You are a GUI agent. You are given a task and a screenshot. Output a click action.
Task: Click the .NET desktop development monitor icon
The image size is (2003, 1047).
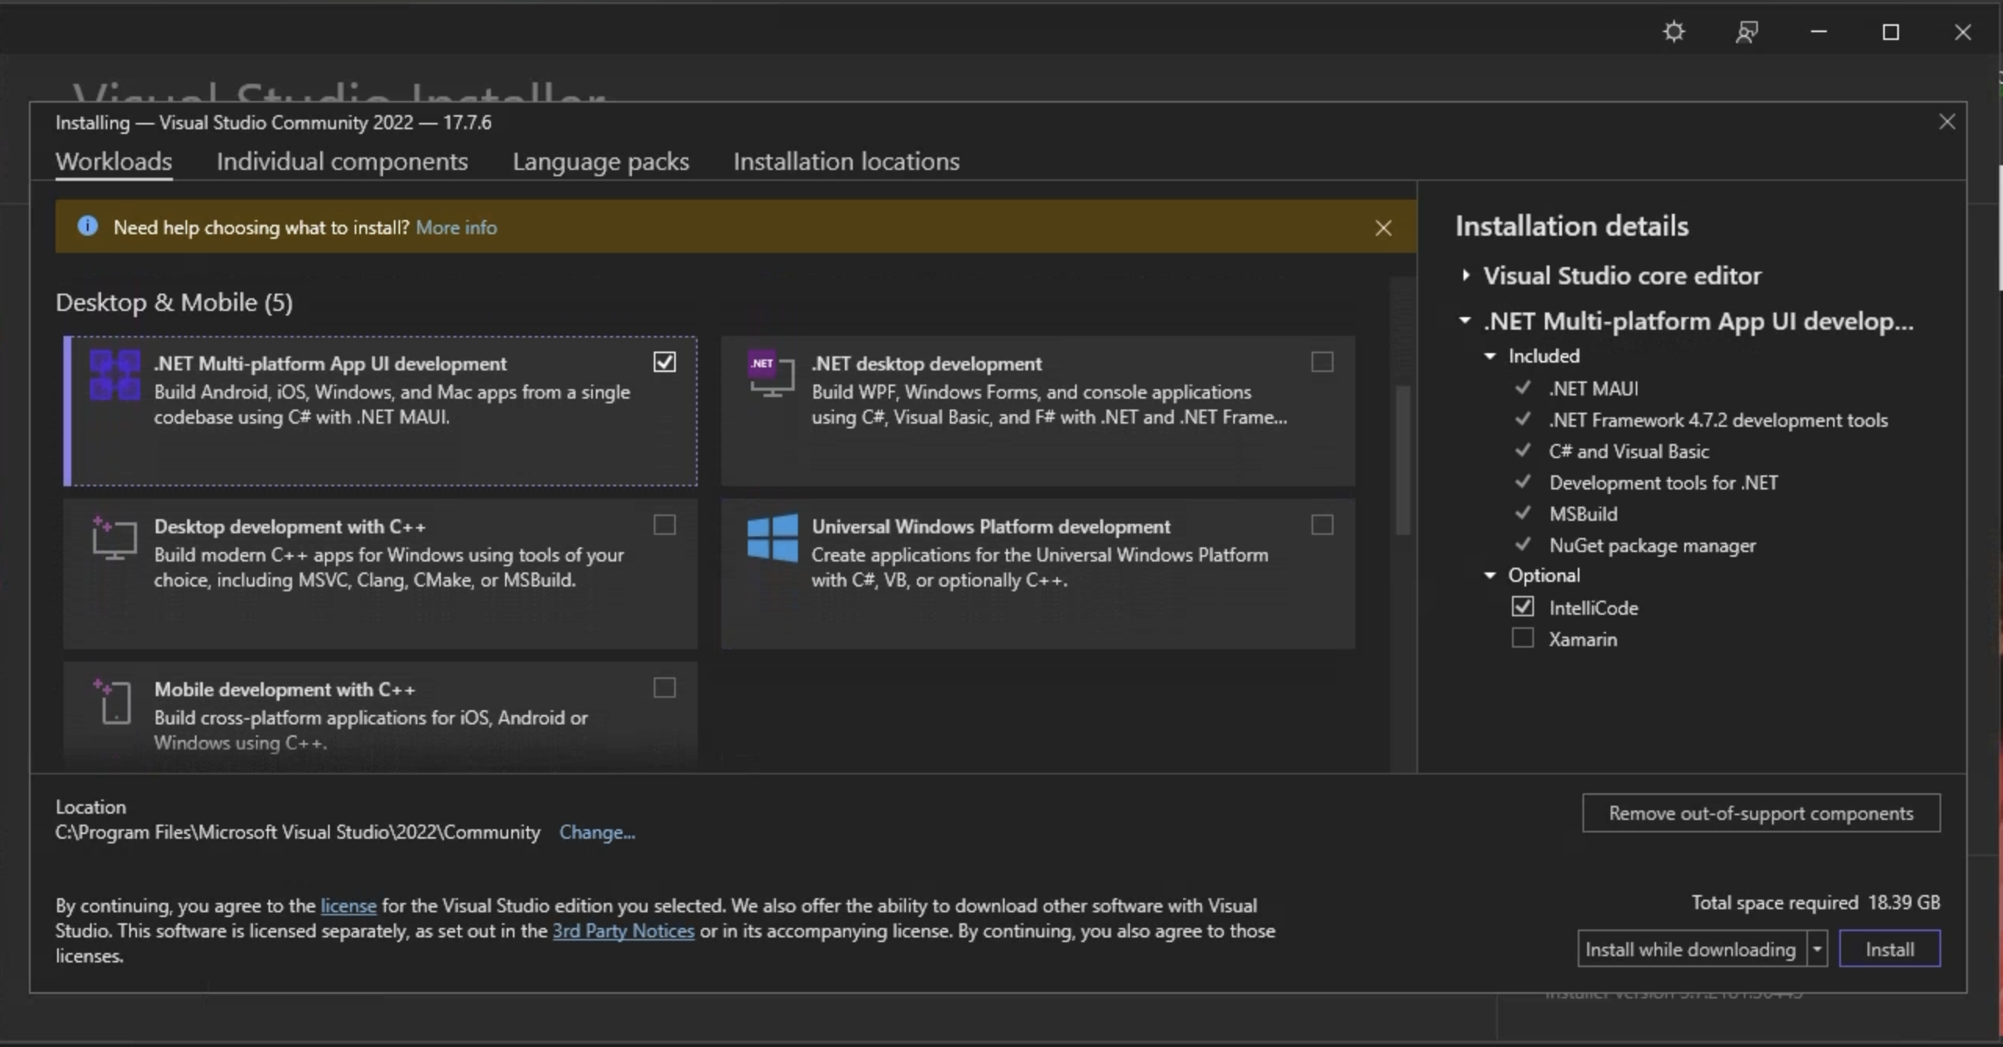(x=770, y=374)
